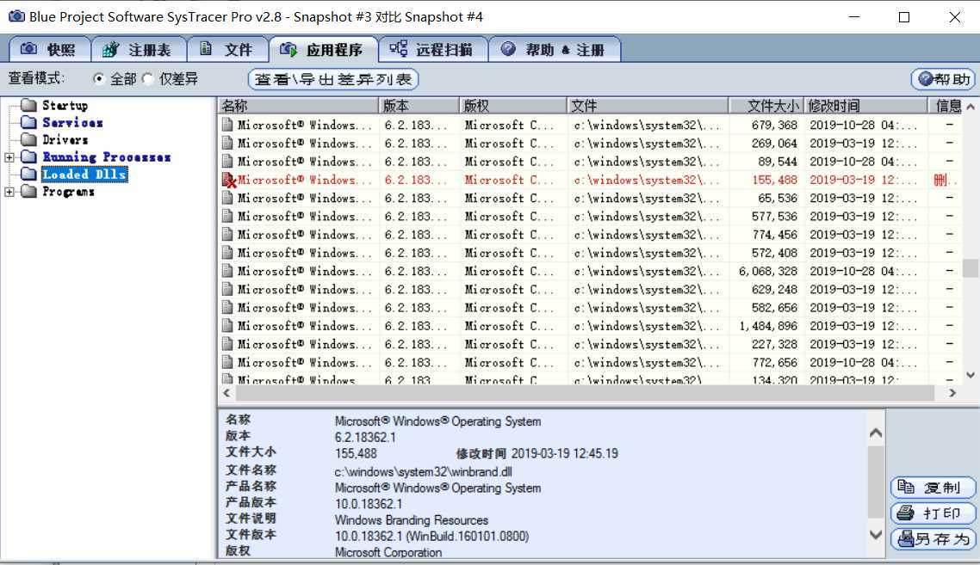This screenshot has height=565, width=980.
Task: Click the deleted file icon on red row
Action: coord(229,181)
